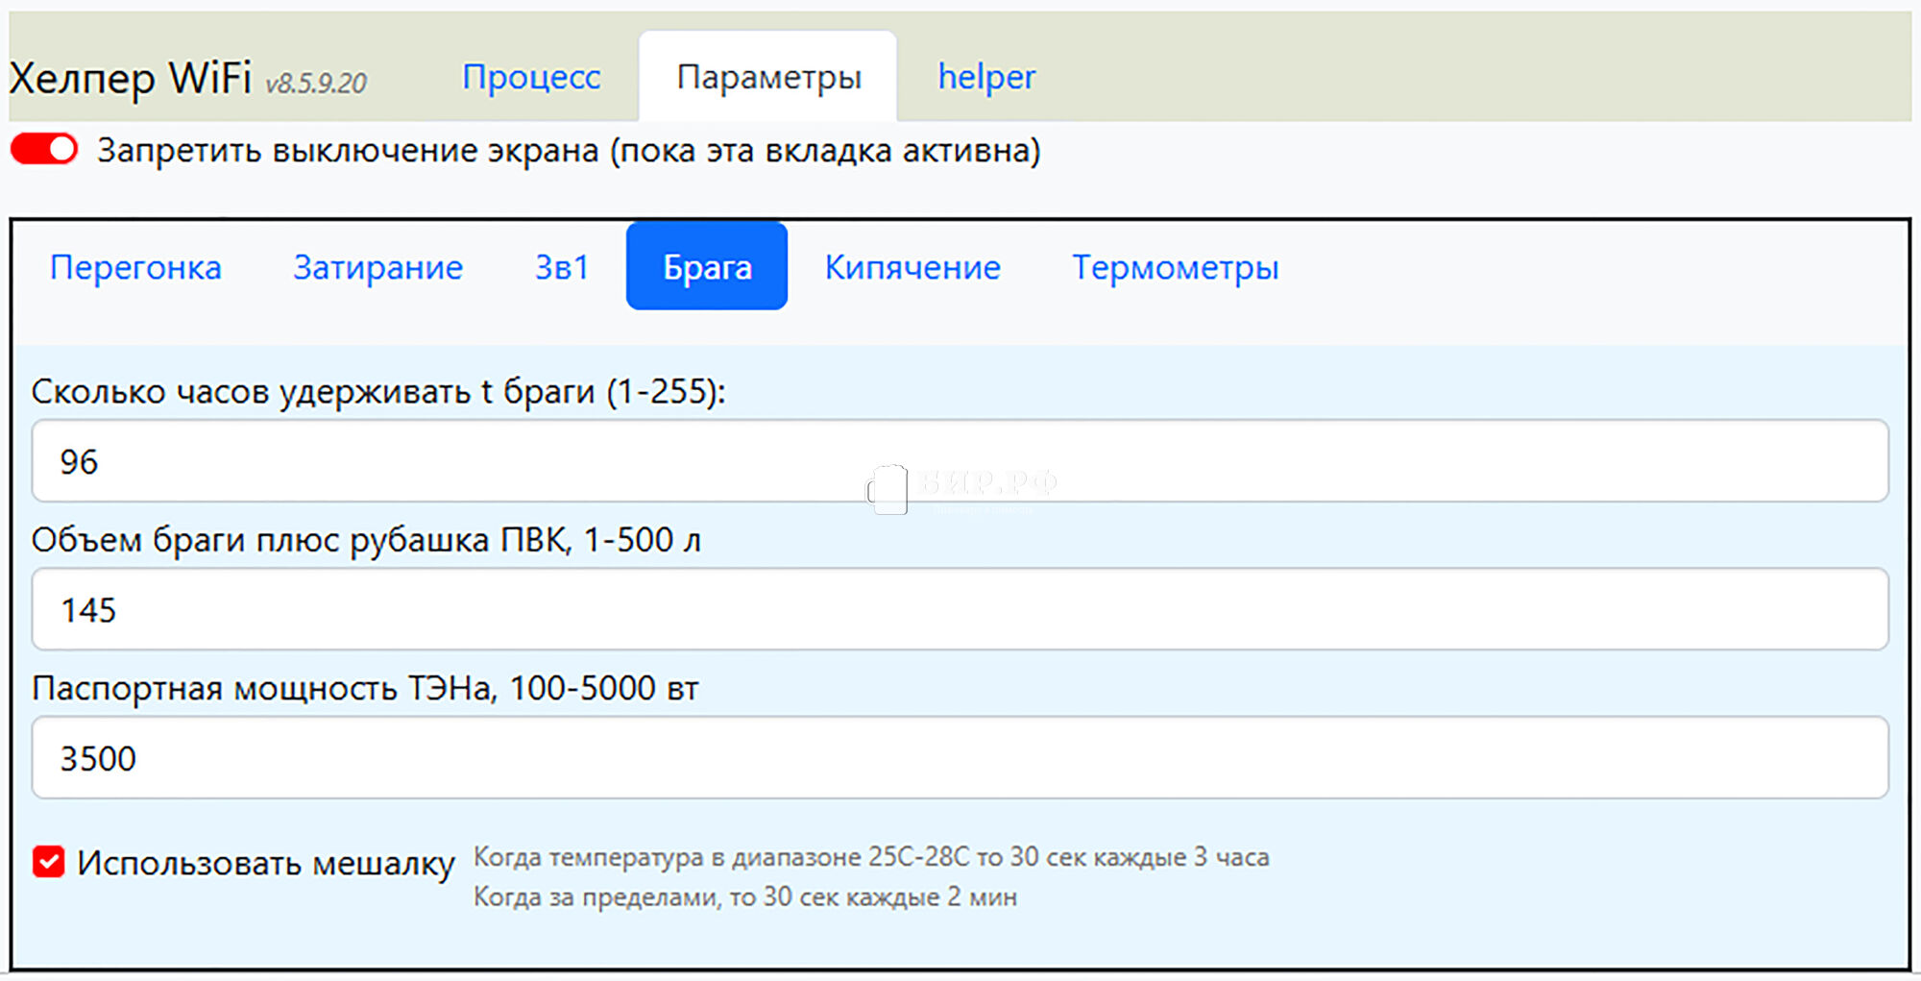The image size is (1921, 981).
Task: Switch to the helper tab
Action: point(986,77)
